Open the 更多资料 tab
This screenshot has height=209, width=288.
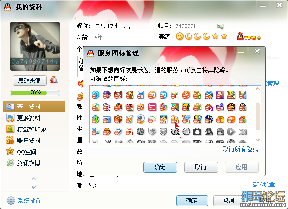34,118
